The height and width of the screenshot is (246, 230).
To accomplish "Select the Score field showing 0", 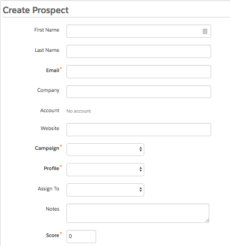I will 81,237.
